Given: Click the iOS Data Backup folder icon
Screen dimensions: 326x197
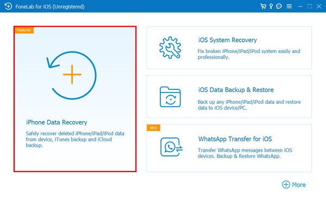Looking at the screenshot, I should [x=170, y=97].
